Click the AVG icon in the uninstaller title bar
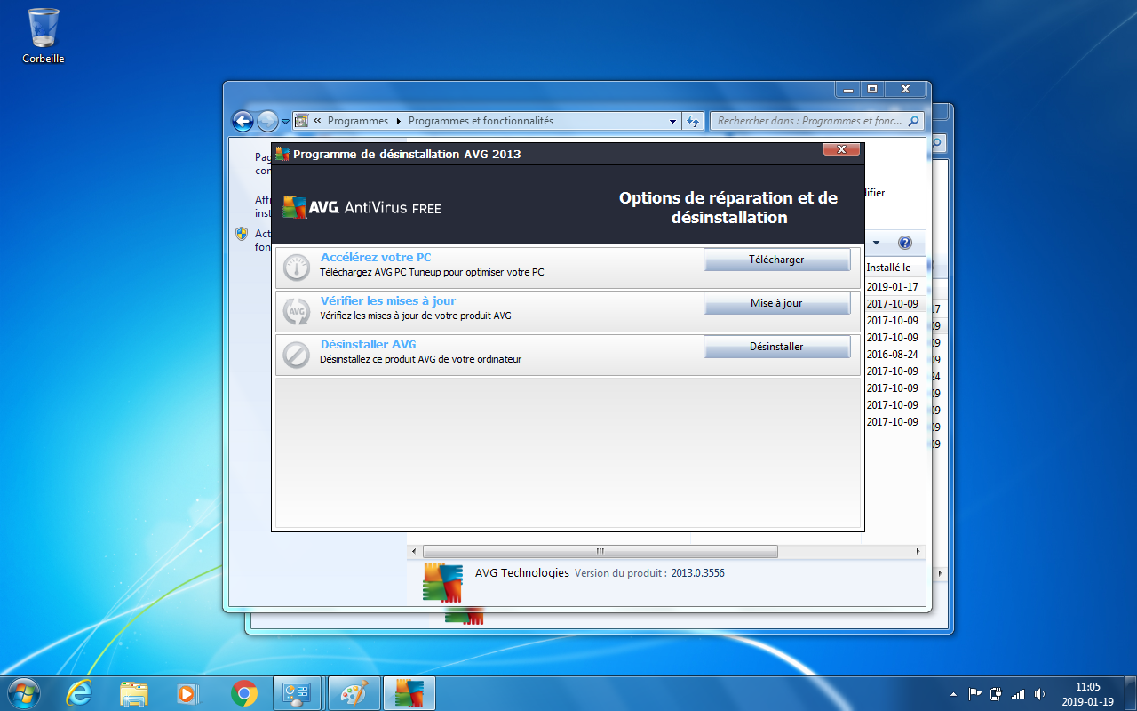The height and width of the screenshot is (711, 1137). pyautogui.click(x=282, y=154)
